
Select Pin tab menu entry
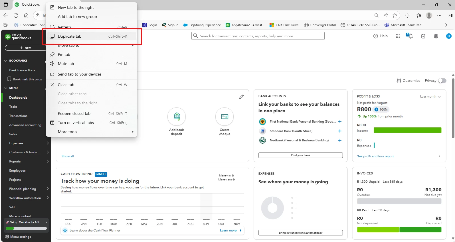point(91,54)
